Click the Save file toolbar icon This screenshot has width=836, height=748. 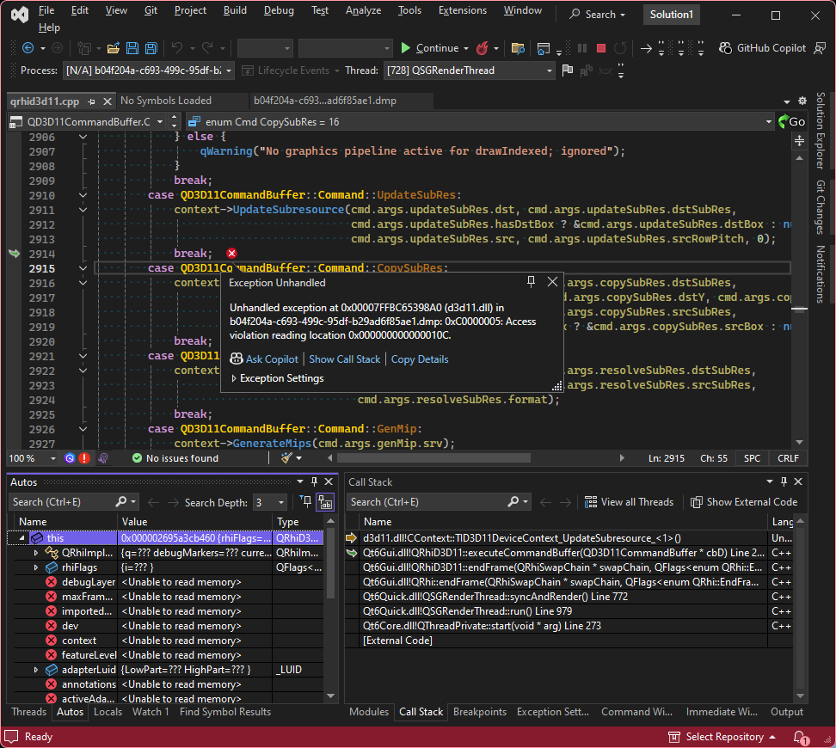[x=132, y=48]
